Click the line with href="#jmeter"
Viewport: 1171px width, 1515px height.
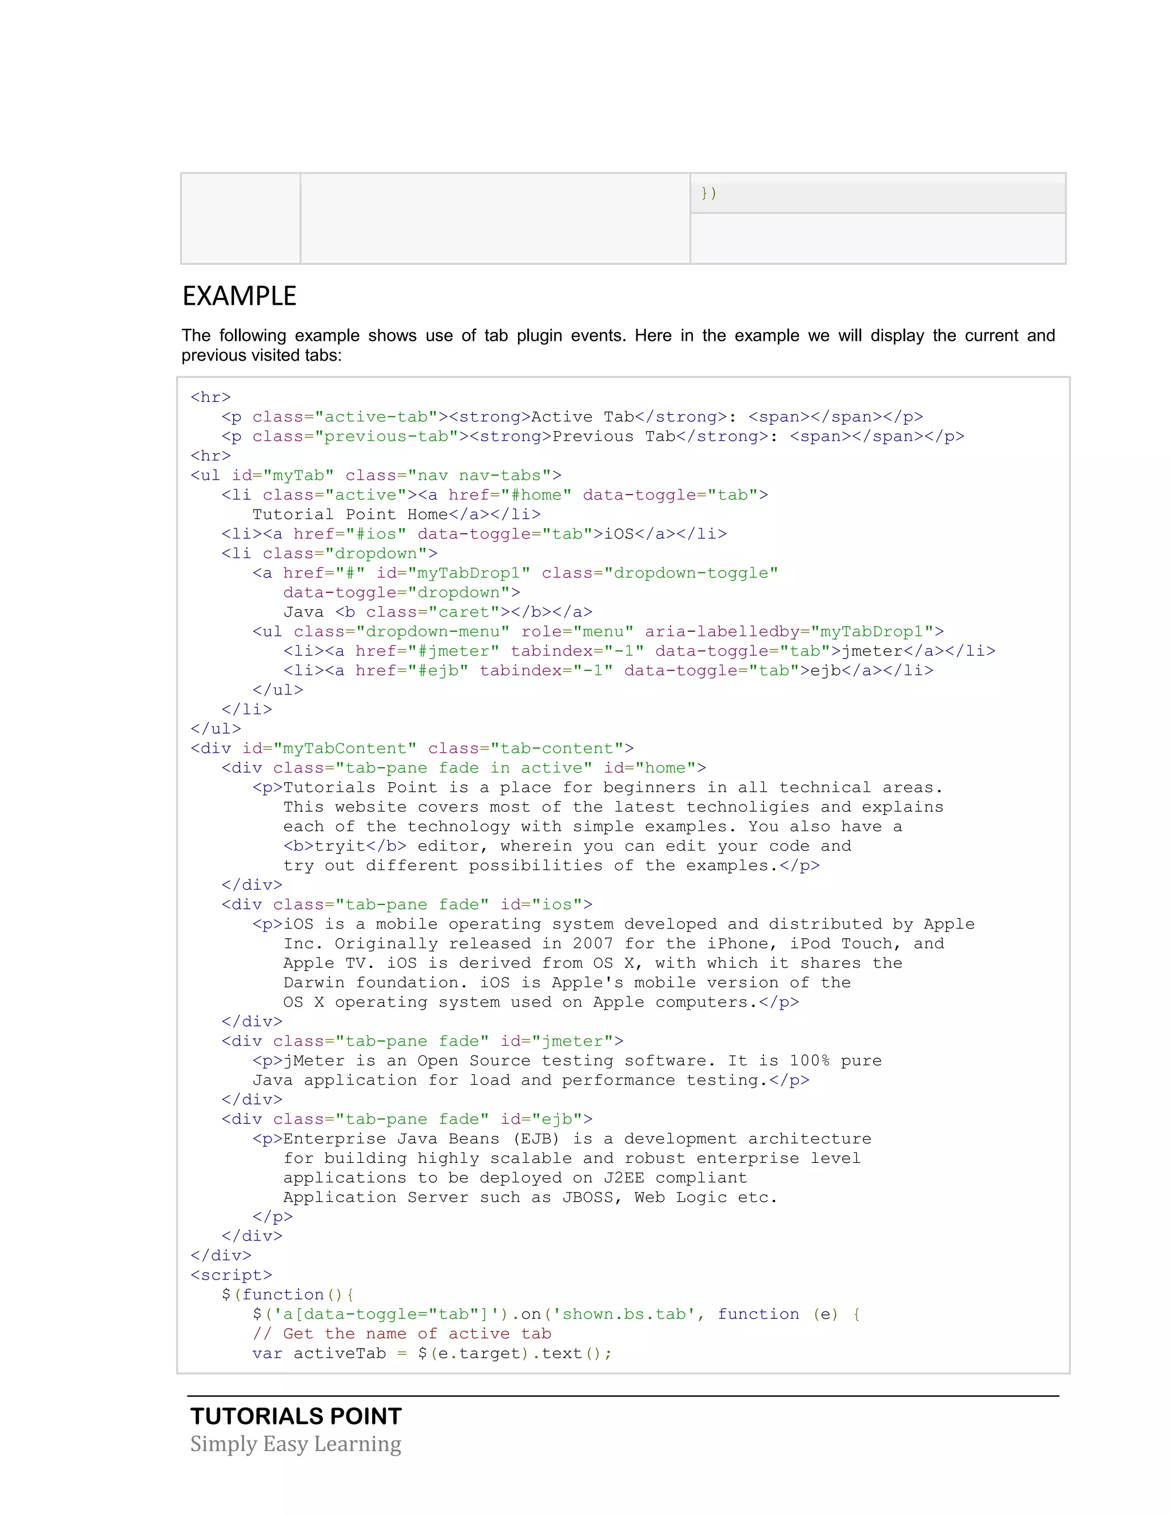coord(640,651)
